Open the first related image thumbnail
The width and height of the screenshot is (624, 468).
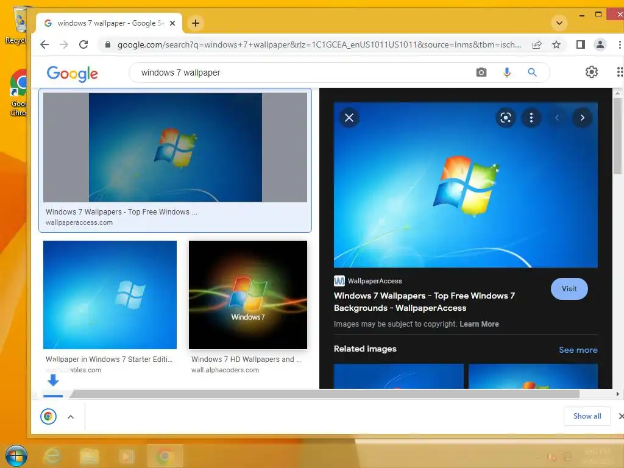399,376
